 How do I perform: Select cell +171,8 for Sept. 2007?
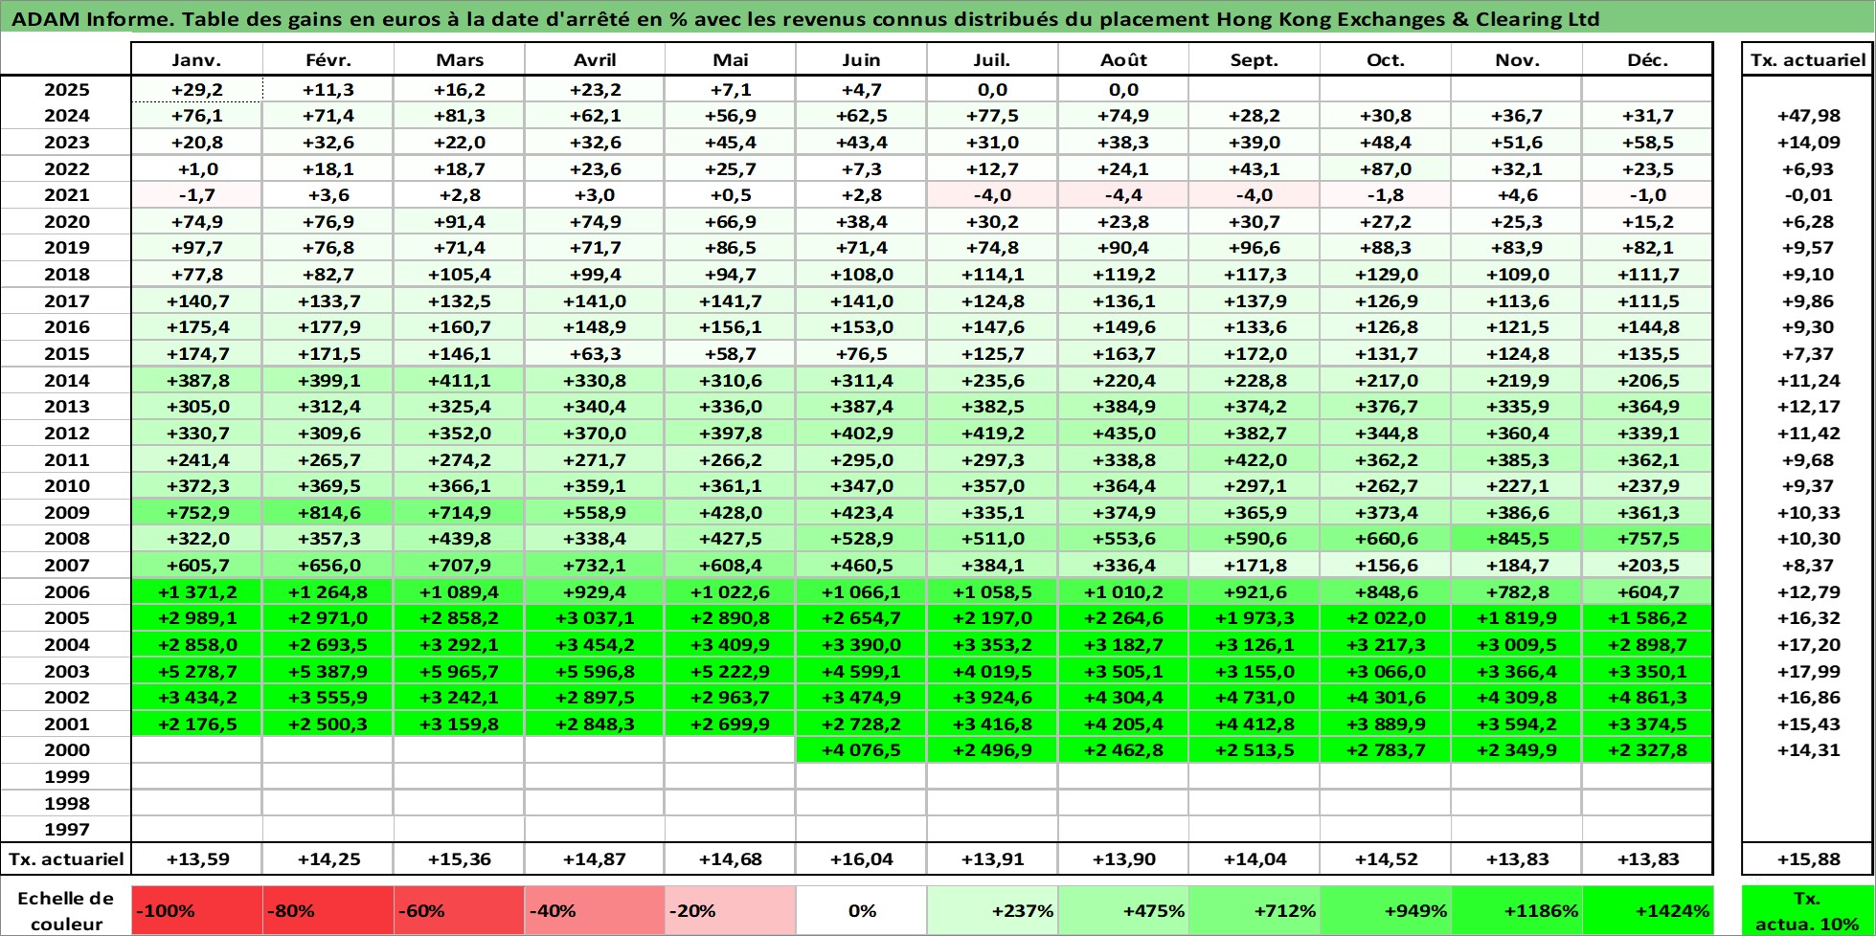1254,566
